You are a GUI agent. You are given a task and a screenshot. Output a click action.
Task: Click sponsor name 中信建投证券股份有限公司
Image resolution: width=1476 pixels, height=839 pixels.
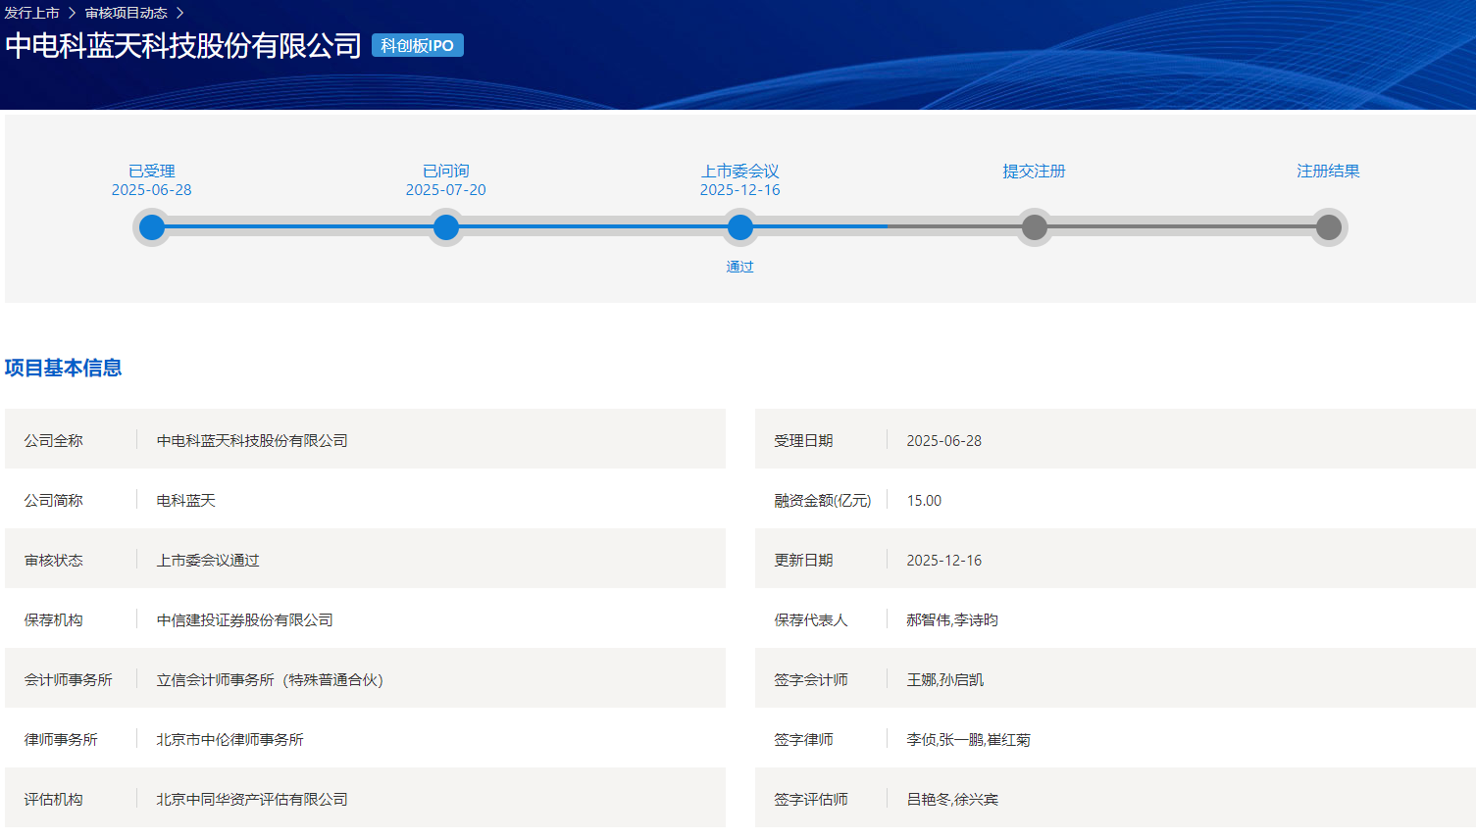click(245, 619)
